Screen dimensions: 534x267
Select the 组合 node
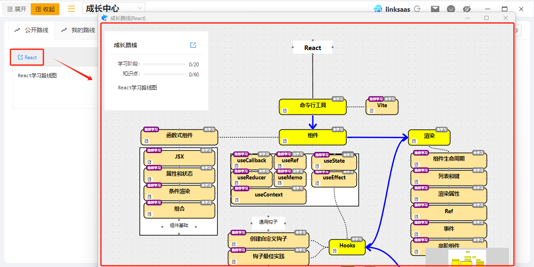click(x=179, y=210)
